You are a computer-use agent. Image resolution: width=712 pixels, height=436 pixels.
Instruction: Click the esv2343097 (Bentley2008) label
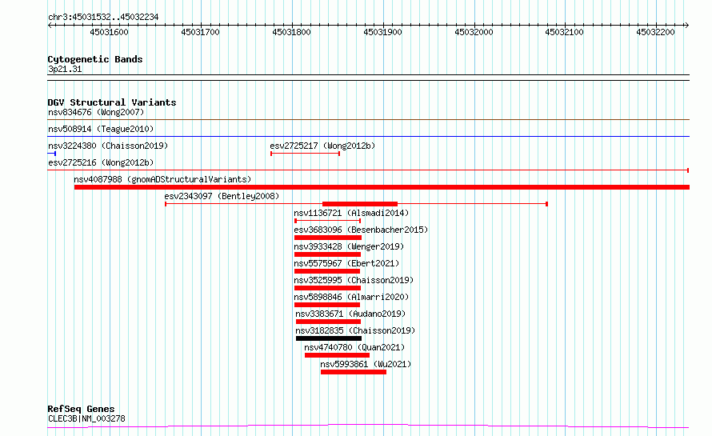(222, 196)
